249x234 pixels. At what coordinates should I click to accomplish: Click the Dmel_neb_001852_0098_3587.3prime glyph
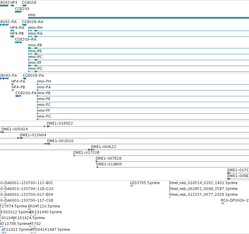(x=170, y=192)
